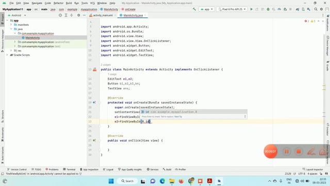Hide the Project panel with minus icon
Image resolution: width=330 pixels, height=186 pixels.
point(84,15)
